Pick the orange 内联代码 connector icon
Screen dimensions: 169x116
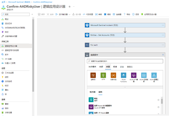[113, 75]
